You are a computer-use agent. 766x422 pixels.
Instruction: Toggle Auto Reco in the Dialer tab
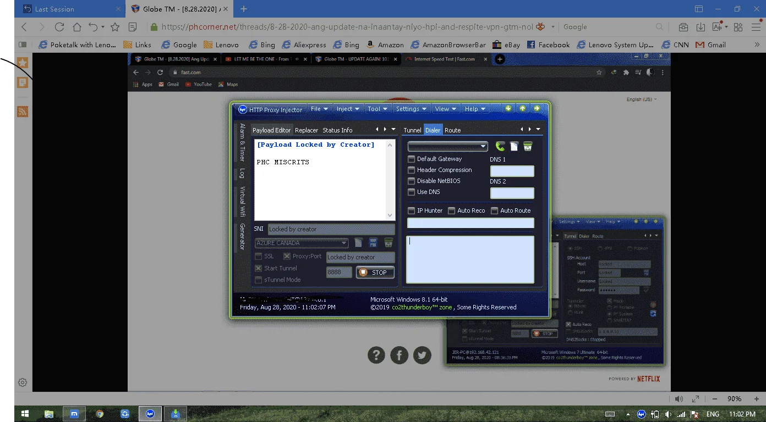click(x=451, y=210)
